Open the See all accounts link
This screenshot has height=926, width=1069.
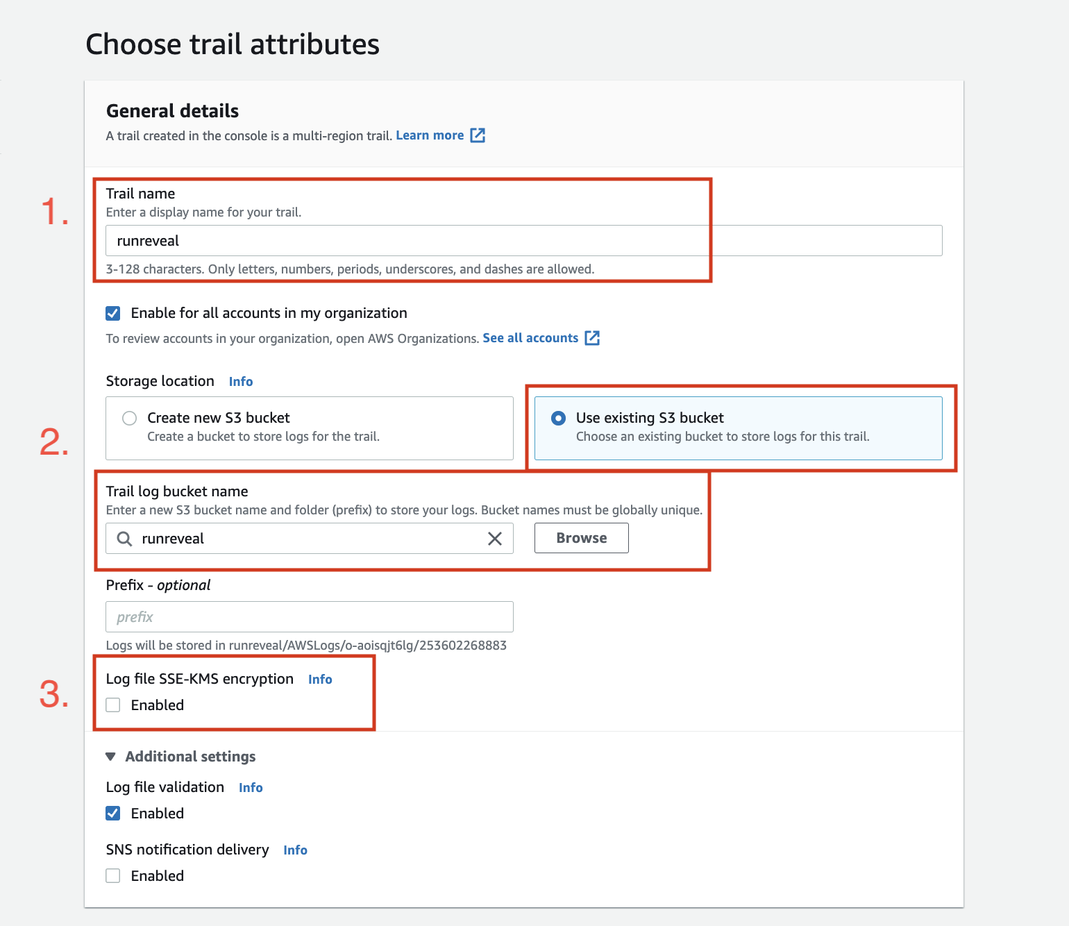tap(530, 338)
